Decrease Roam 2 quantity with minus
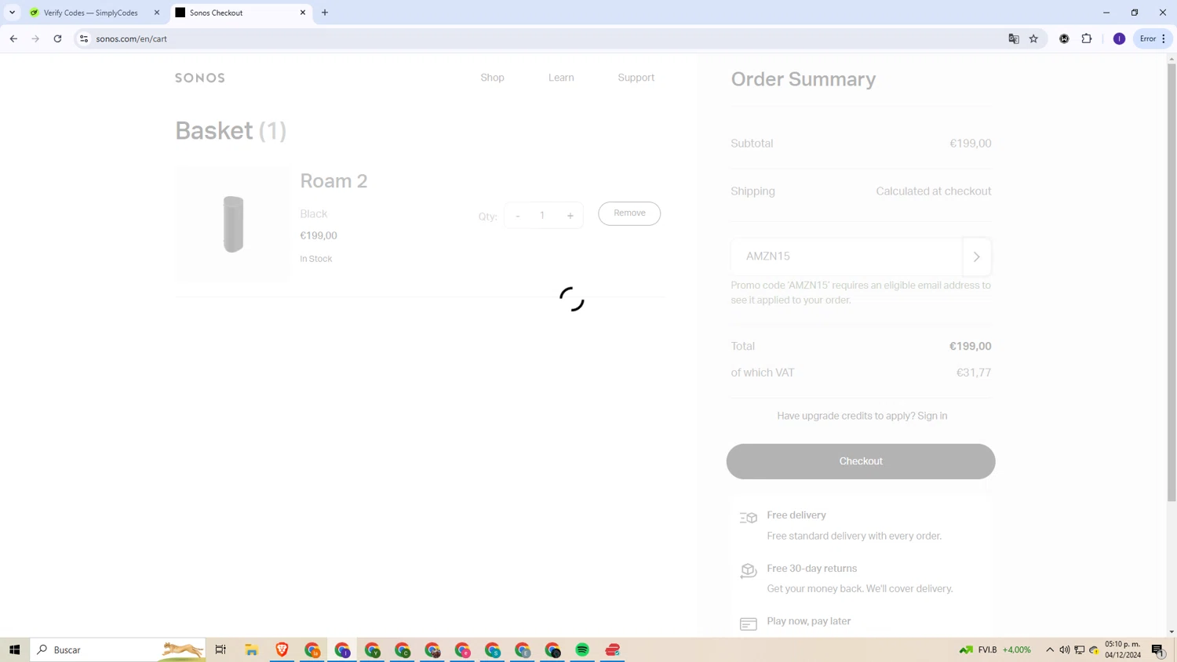Viewport: 1177px width, 662px height. pos(518,216)
